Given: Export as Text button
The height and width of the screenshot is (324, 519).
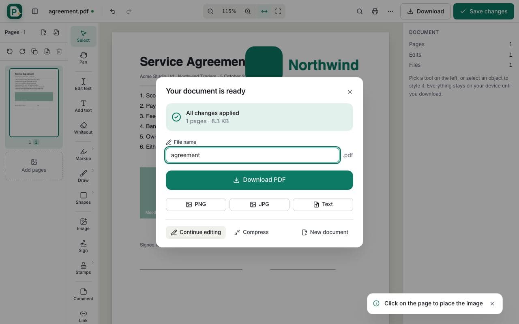Looking at the screenshot, I should point(323,205).
